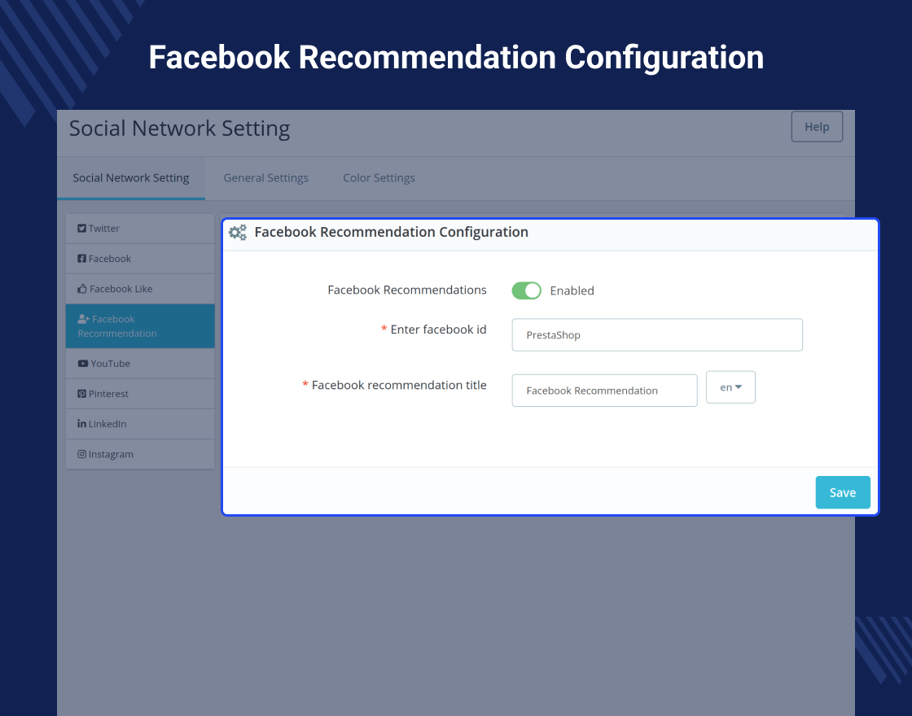Select Pinterest in the sidebar menu
This screenshot has width=912, height=716.
tap(140, 394)
